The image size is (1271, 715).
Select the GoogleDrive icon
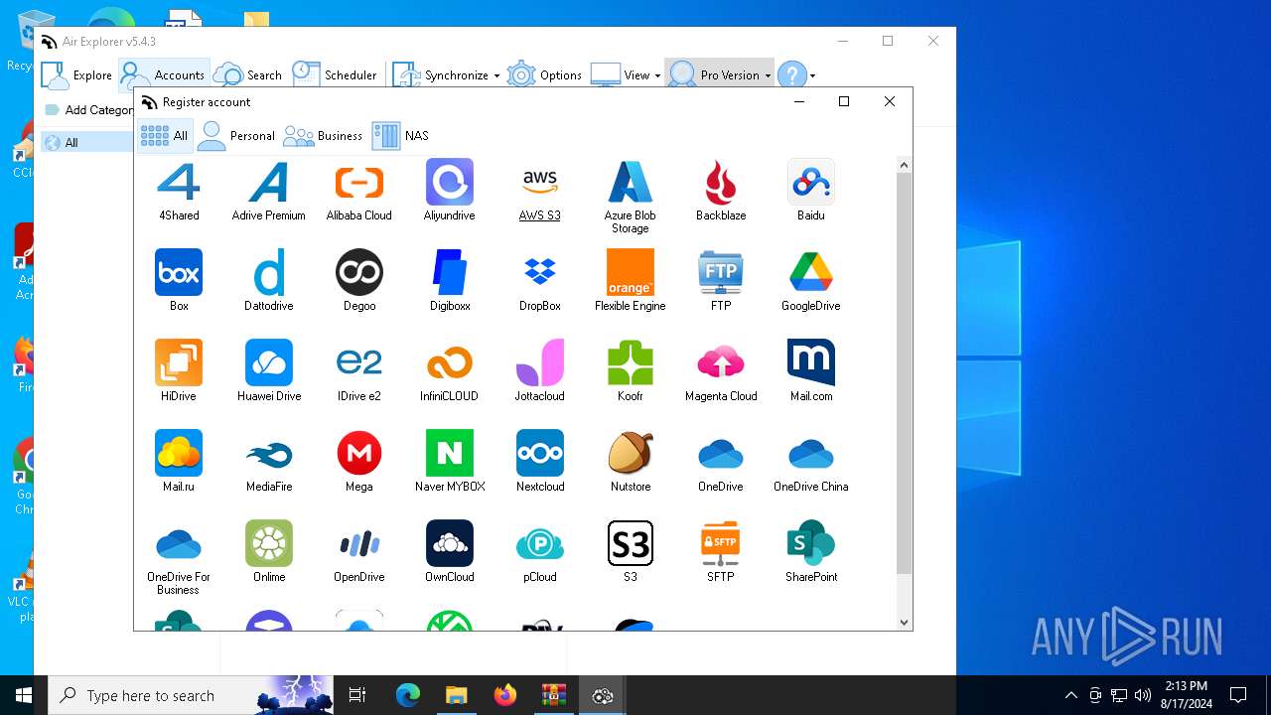click(x=811, y=272)
